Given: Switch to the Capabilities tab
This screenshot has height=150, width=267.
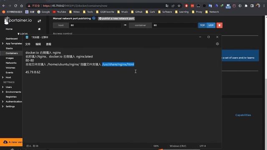Looking at the screenshot, I should 243,115.
